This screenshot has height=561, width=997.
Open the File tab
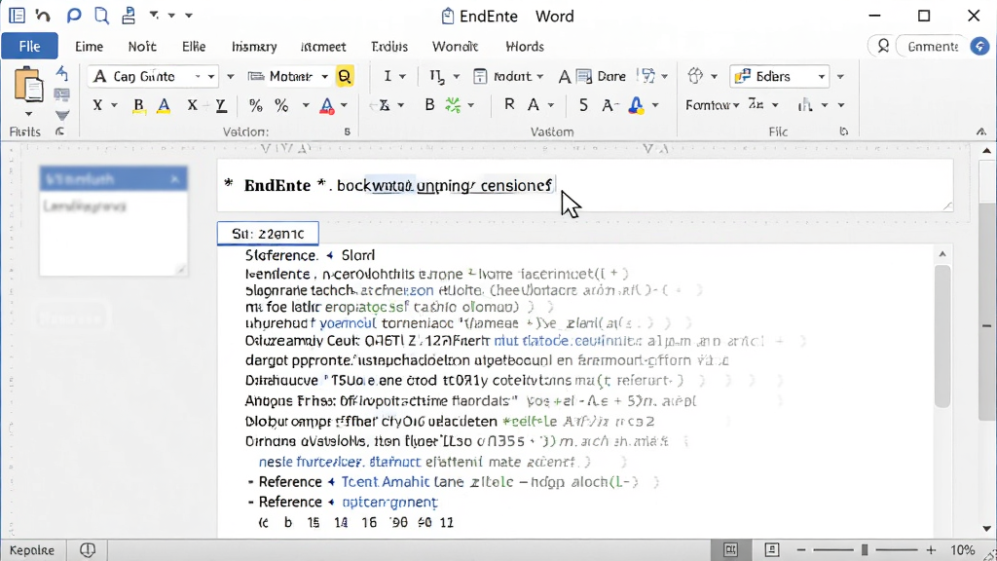click(29, 47)
